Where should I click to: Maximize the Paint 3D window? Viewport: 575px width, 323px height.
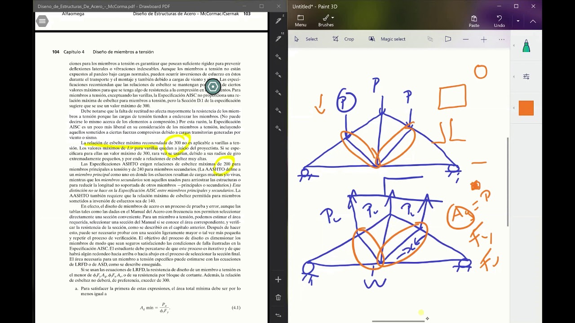[516, 6]
